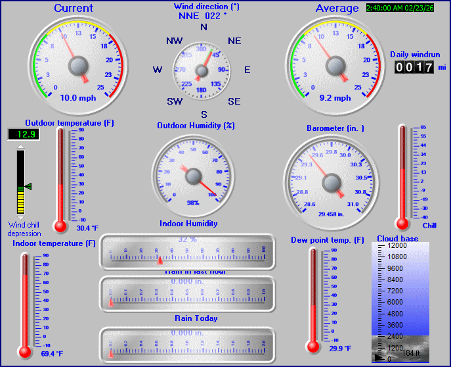
Task: Click the Chill thermometer on the right
Action: [402, 176]
